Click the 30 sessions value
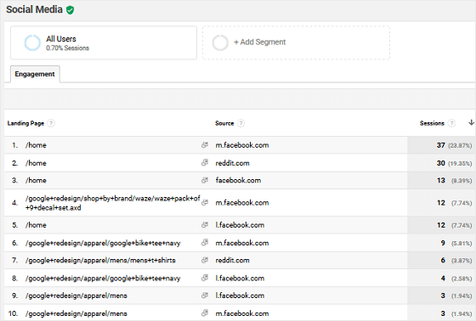Viewport: 476px width, 321px height. coord(441,163)
